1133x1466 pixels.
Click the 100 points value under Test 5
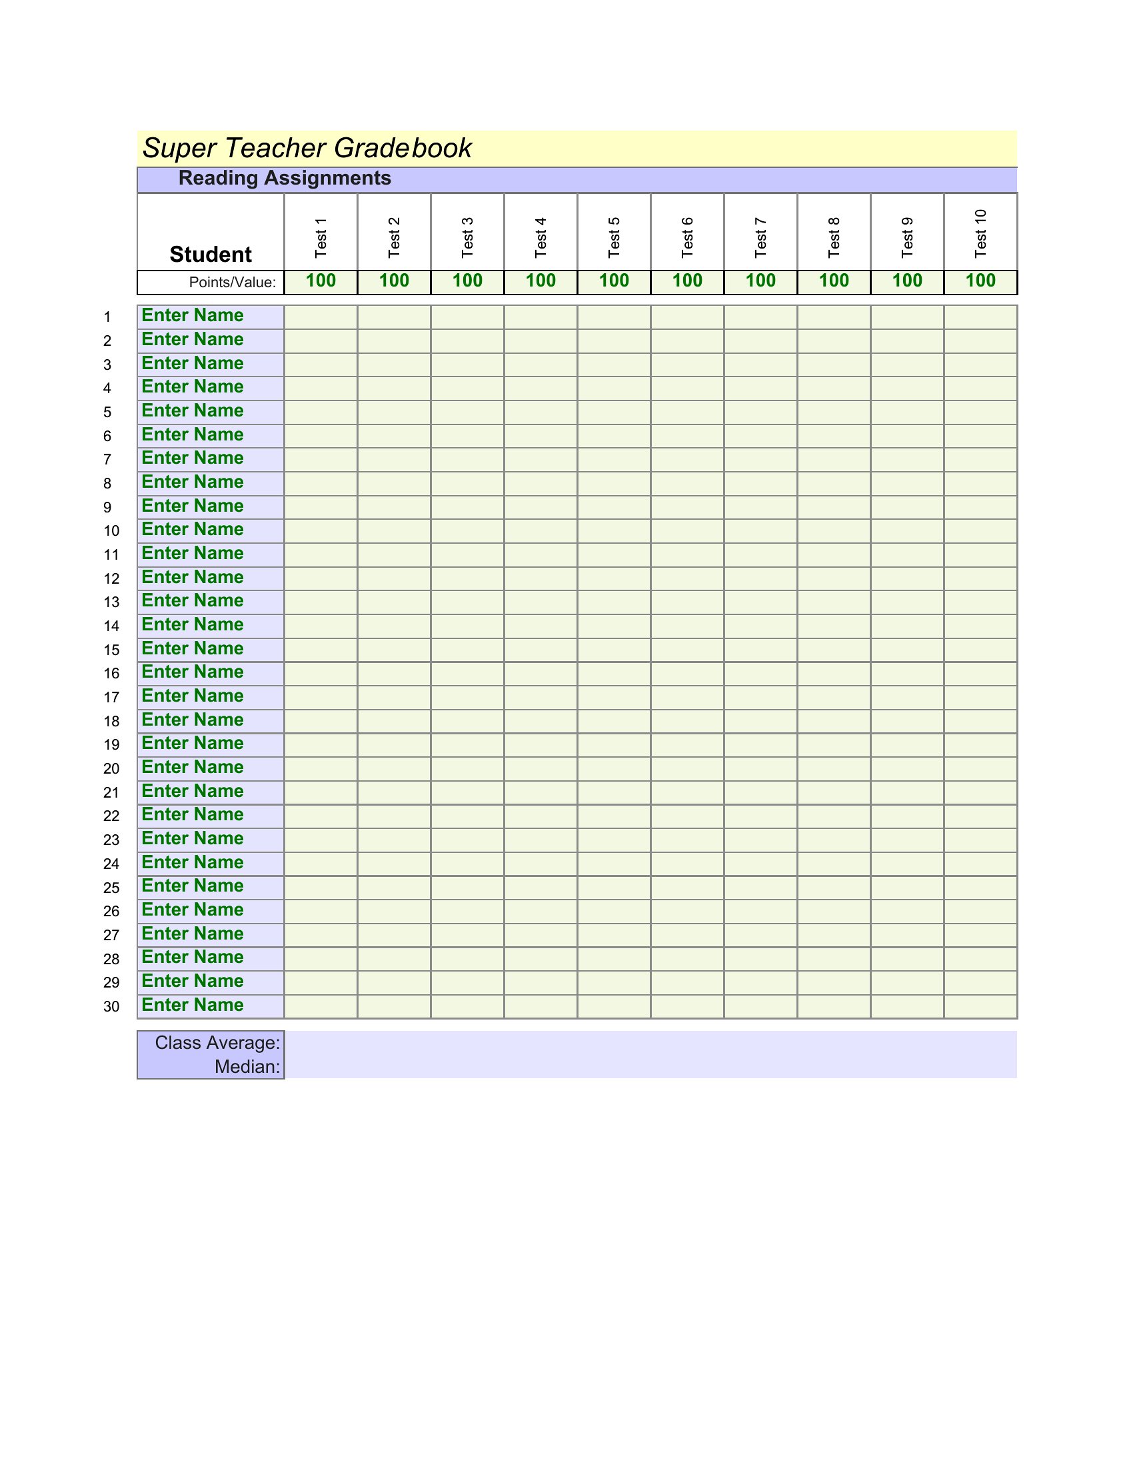[614, 281]
